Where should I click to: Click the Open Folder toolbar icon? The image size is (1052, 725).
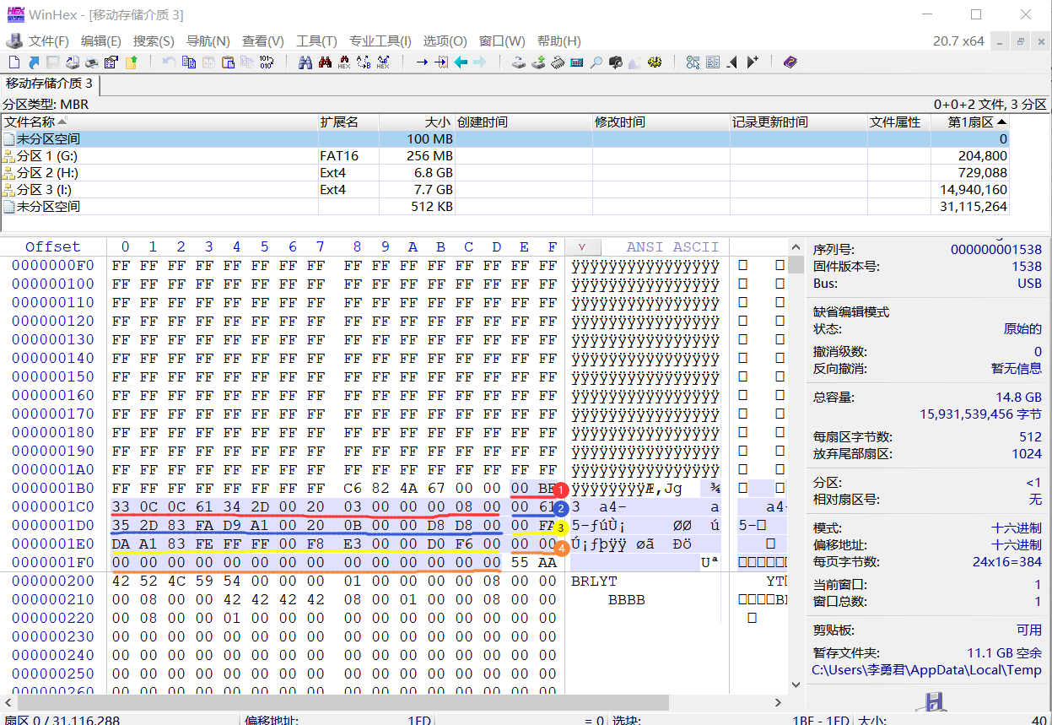[131, 62]
